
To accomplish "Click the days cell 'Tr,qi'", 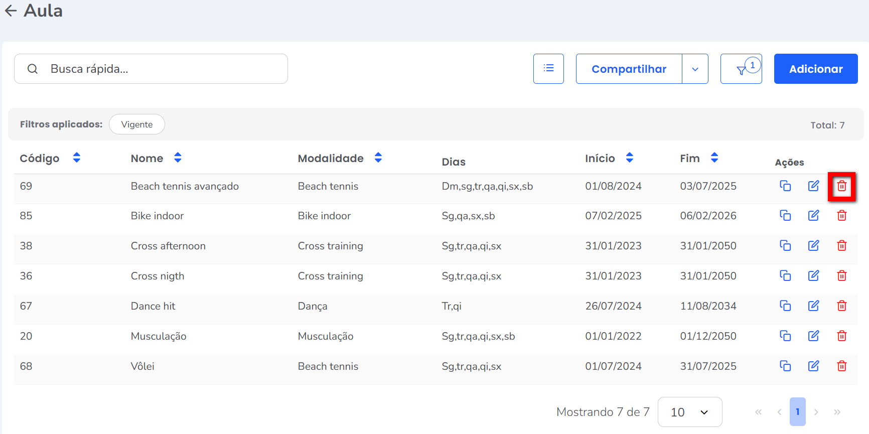I will pyautogui.click(x=452, y=307).
